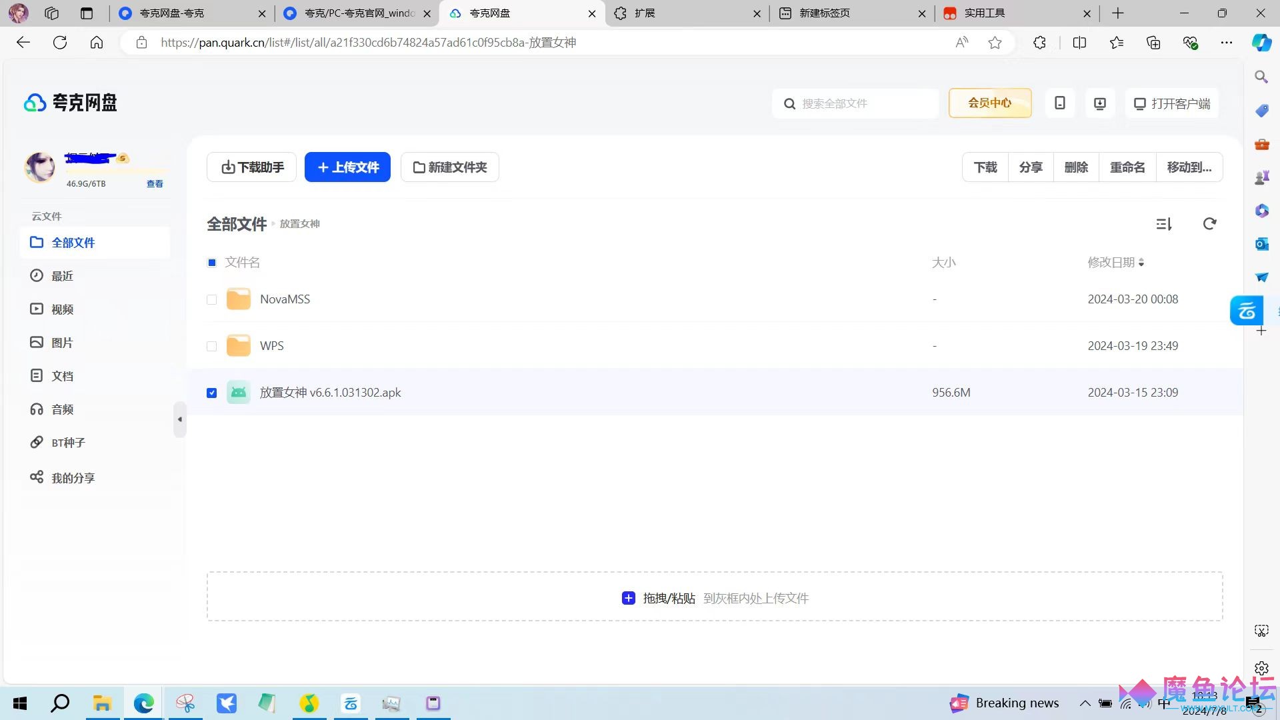The width and height of the screenshot is (1280, 720).
Task: Refresh the file list icon
Action: [1209, 224]
